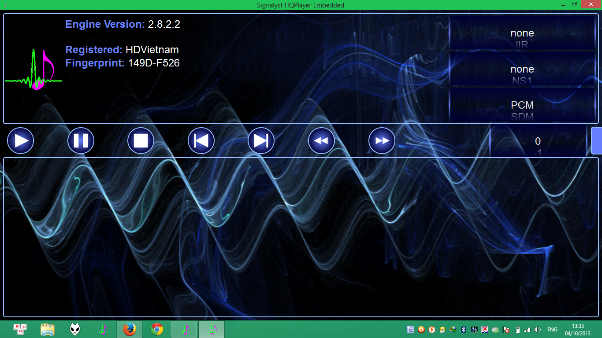The image size is (602, 338).
Task: Open the clock showing 13:33
Action: click(578, 330)
